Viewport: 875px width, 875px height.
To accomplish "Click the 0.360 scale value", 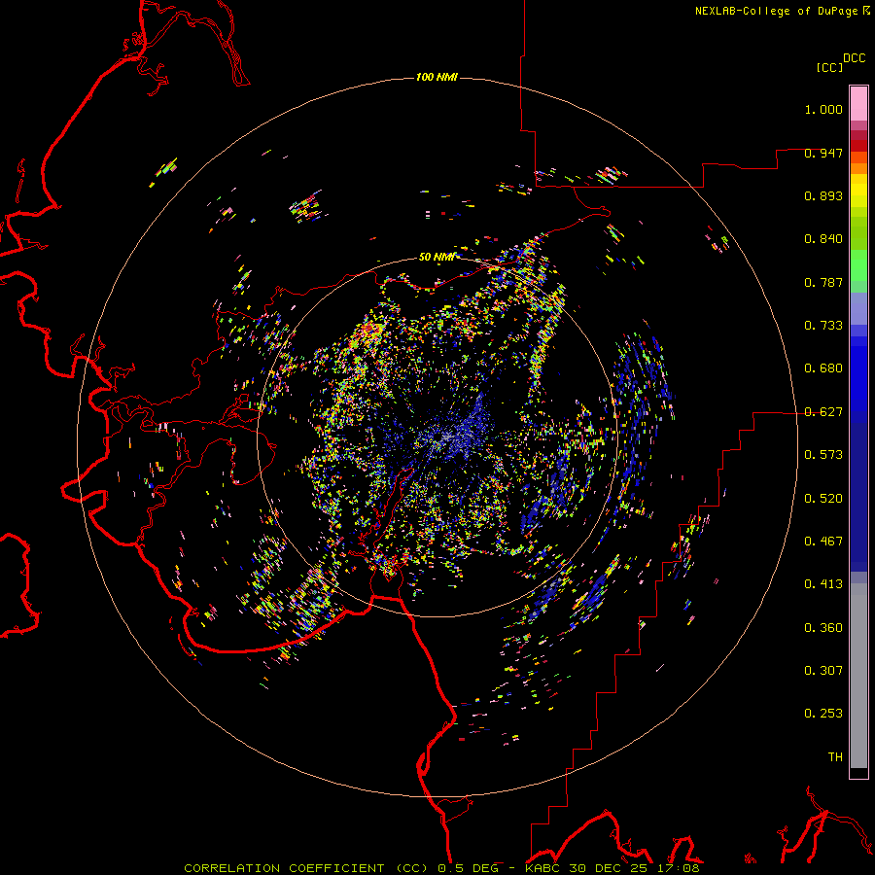I will click(x=823, y=628).
